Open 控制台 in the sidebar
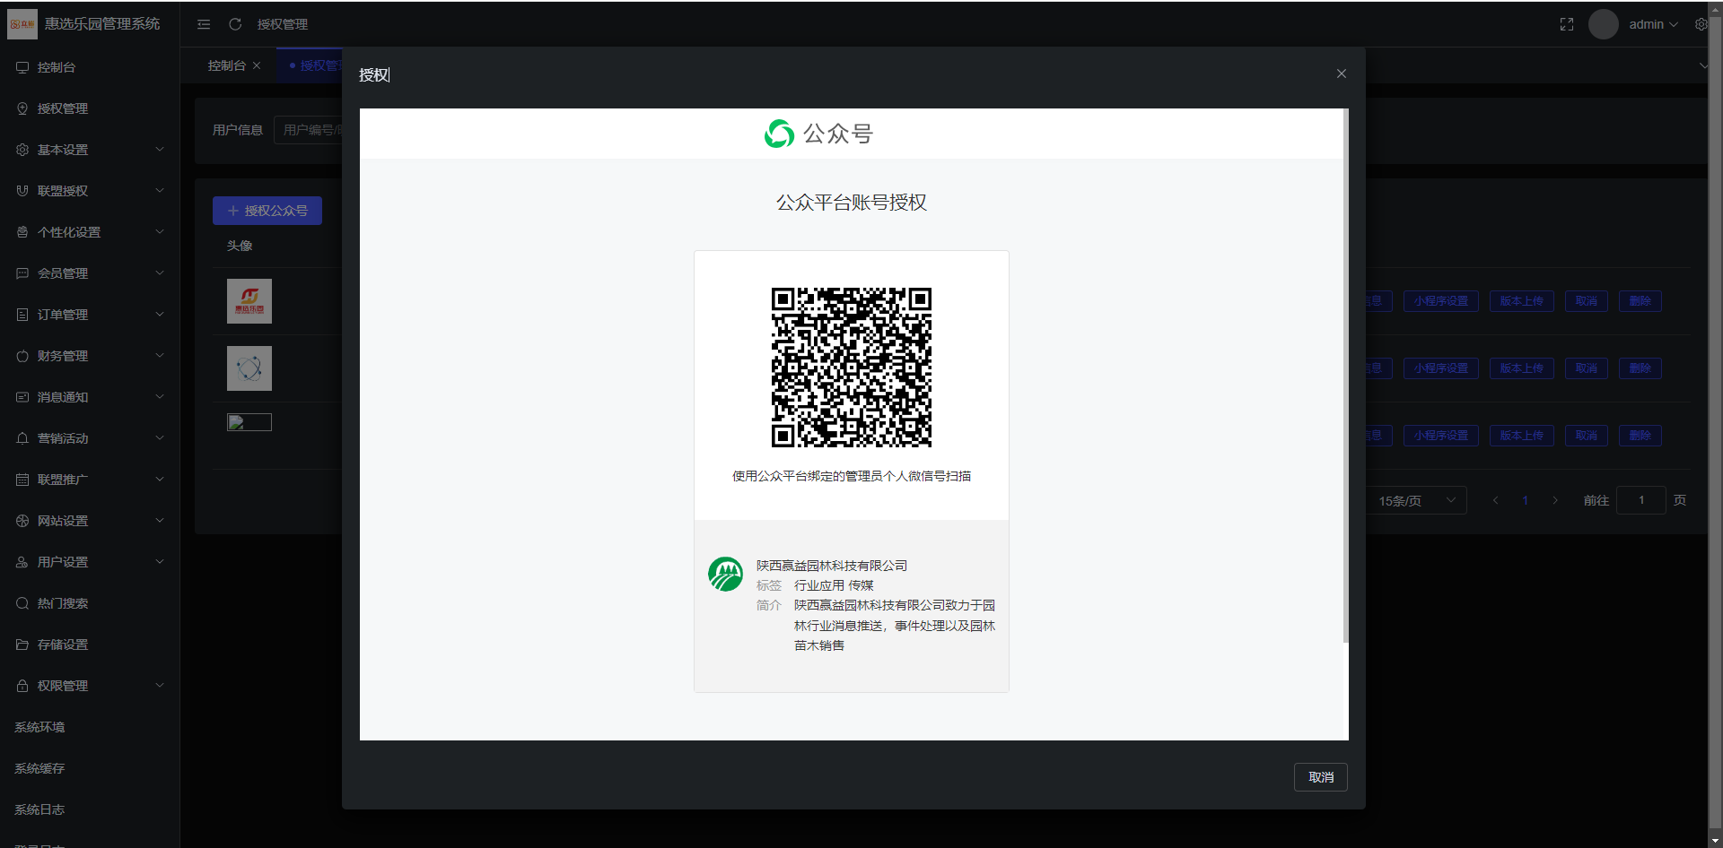This screenshot has height=848, width=1723. pos(90,67)
